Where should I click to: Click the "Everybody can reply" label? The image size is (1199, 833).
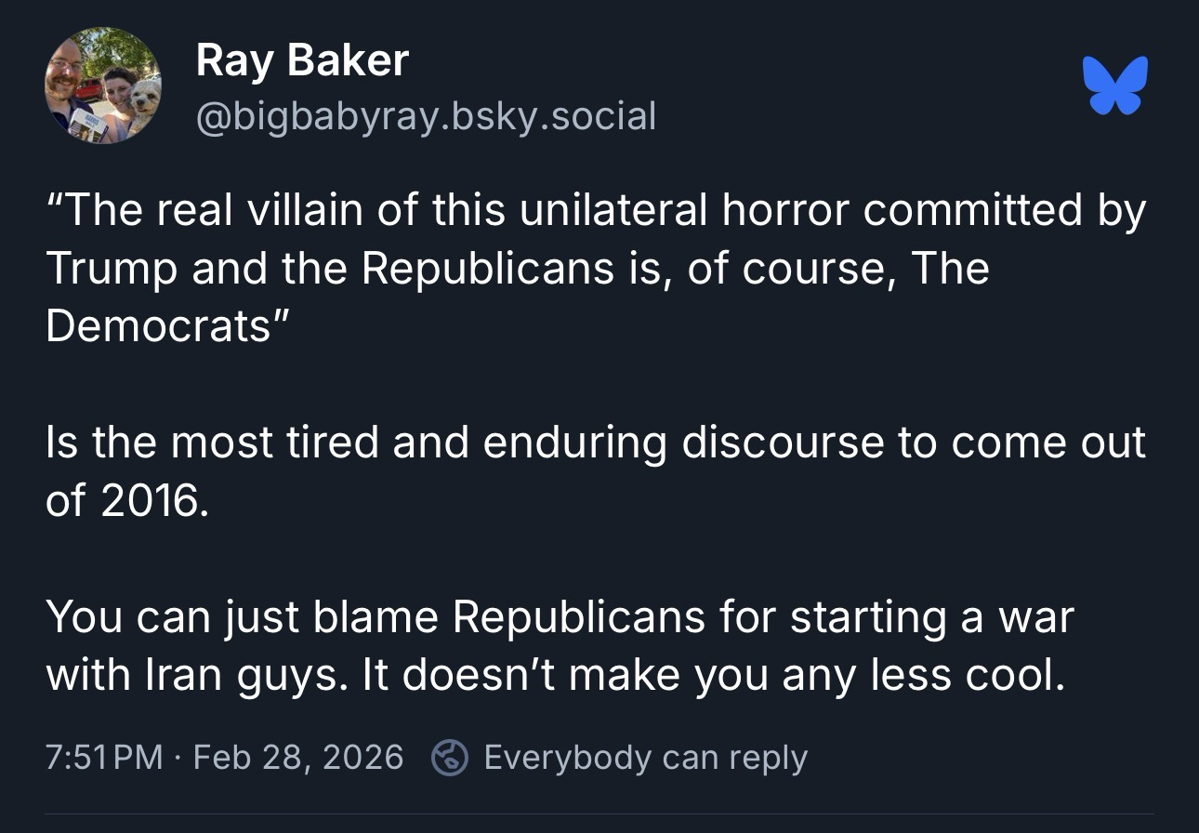pyautogui.click(x=645, y=758)
